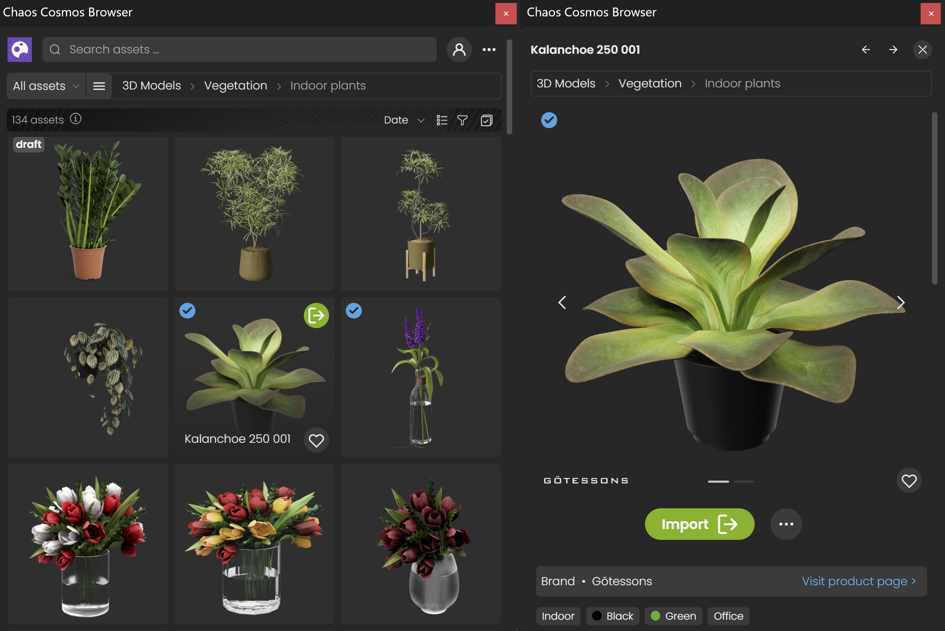This screenshot has width=945, height=631.
Task: Open the purple flower in bottle thumbnail
Action: [x=421, y=377]
